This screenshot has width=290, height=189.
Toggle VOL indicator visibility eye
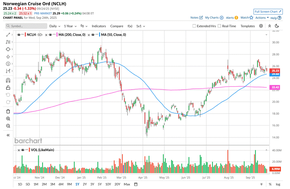tap(23, 150)
